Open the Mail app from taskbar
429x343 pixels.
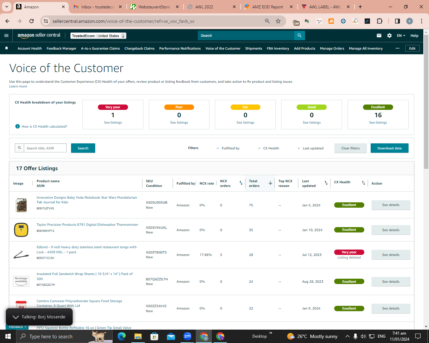pyautogui.click(x=171, y=336)
